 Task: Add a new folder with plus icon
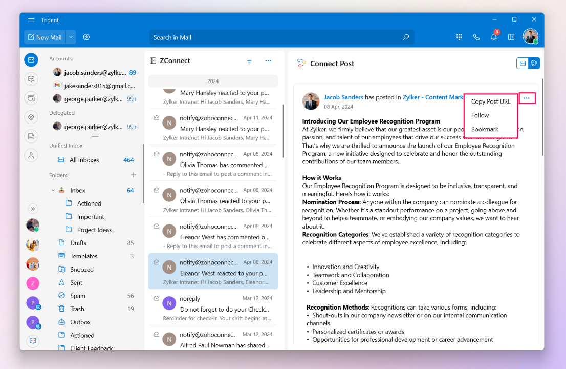[x=134, y=175]
